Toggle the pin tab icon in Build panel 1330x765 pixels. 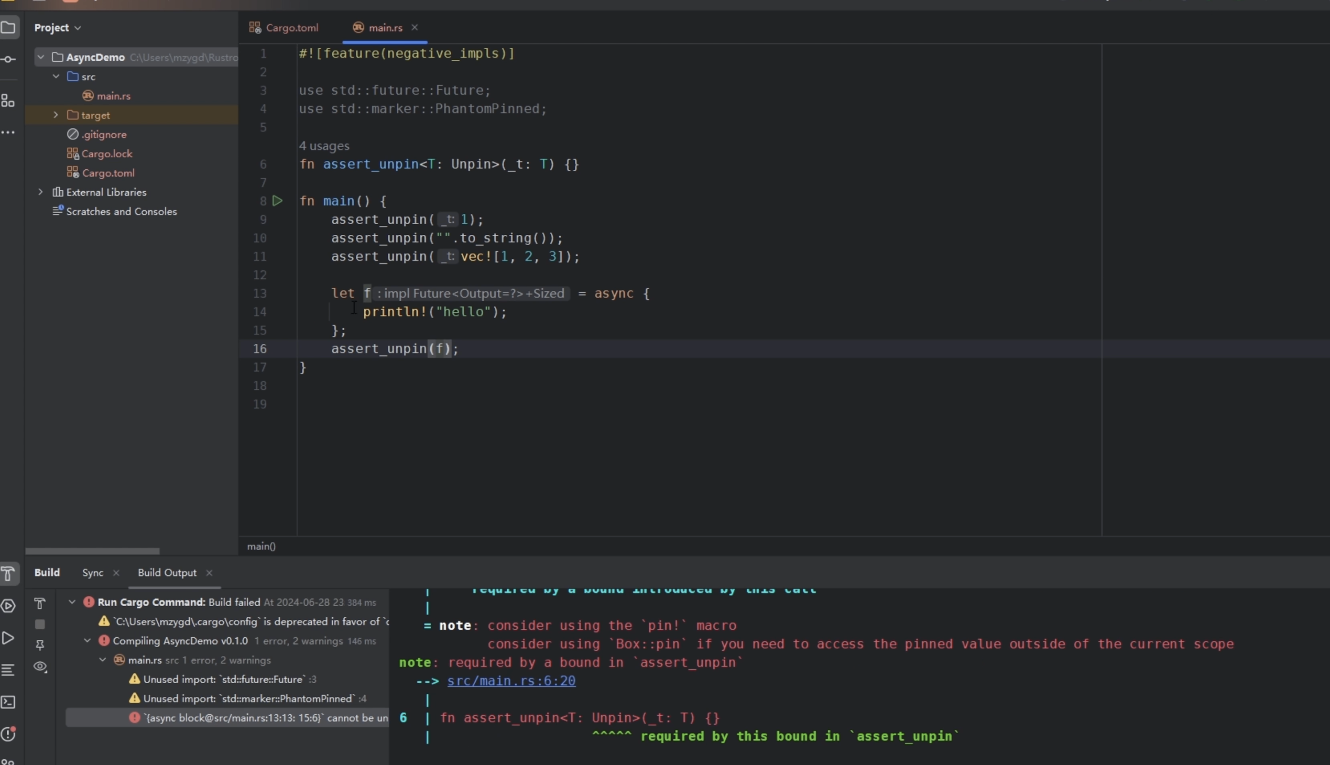[40, 644]
